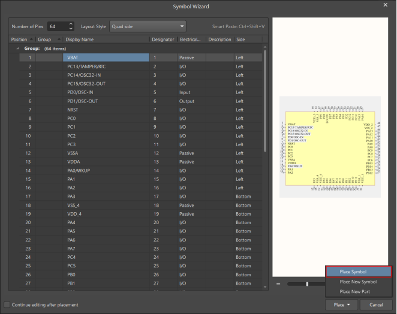Viewport: 397px width, 314px height.
Task: Choose Place New Symbol option
Action: [x=358, y=282]
